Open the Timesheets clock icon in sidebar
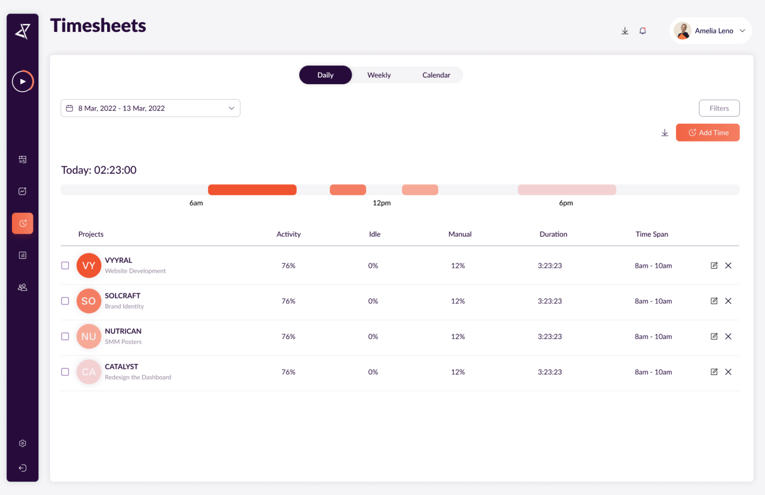 22,223
